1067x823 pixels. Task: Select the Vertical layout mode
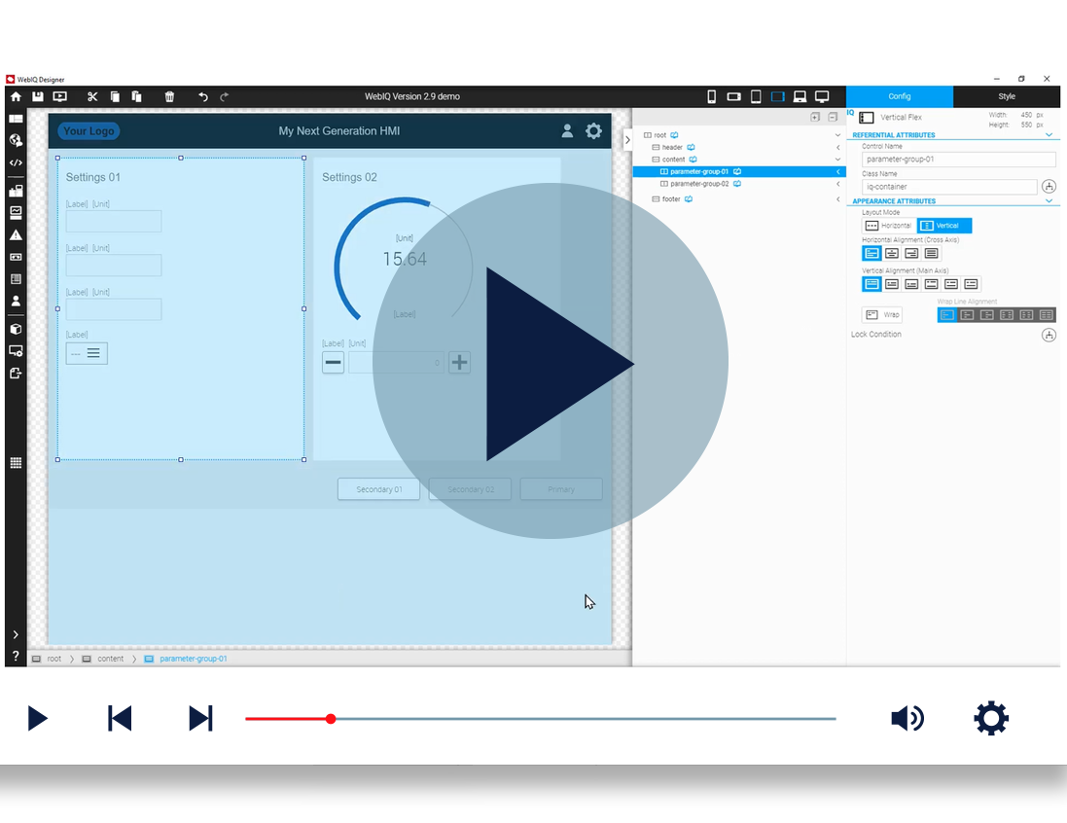click(944, 226)
